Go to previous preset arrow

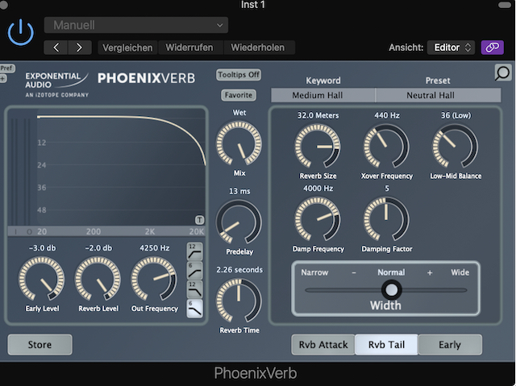[x=56, y=48]
